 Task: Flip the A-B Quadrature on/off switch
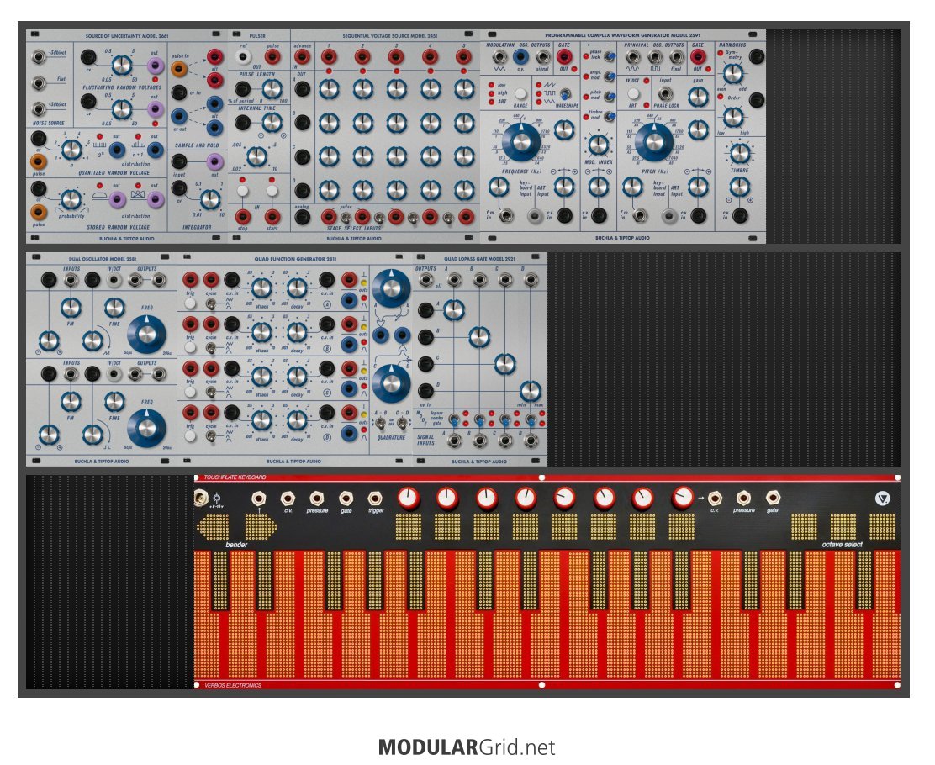(x=380, y=424)
